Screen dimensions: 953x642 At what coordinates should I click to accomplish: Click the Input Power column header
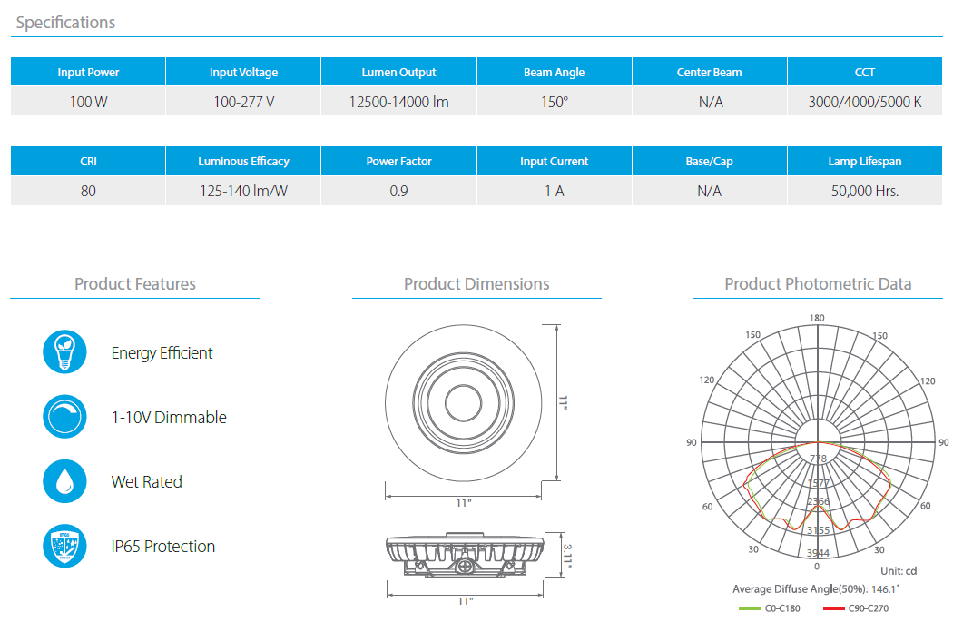tap(88, 73)
